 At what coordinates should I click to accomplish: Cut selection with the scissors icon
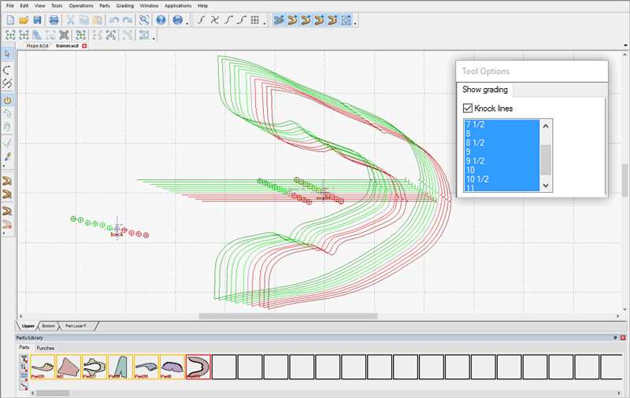click(70, 20)
